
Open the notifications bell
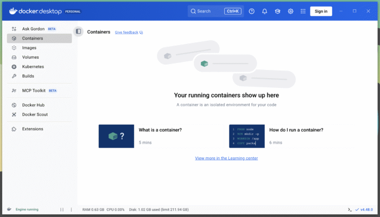(265, 11)
